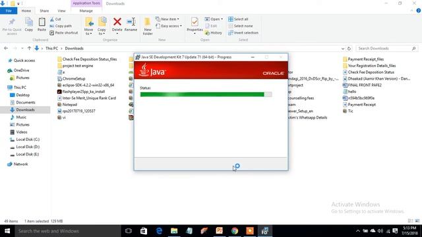Click the Refresh button by address bar
422x237 pixels.
[x=349, y=49]
